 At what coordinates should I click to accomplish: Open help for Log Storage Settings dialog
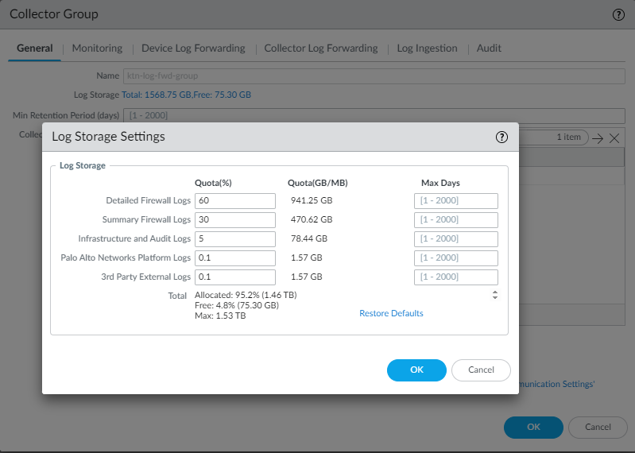[x=501, y=137]
